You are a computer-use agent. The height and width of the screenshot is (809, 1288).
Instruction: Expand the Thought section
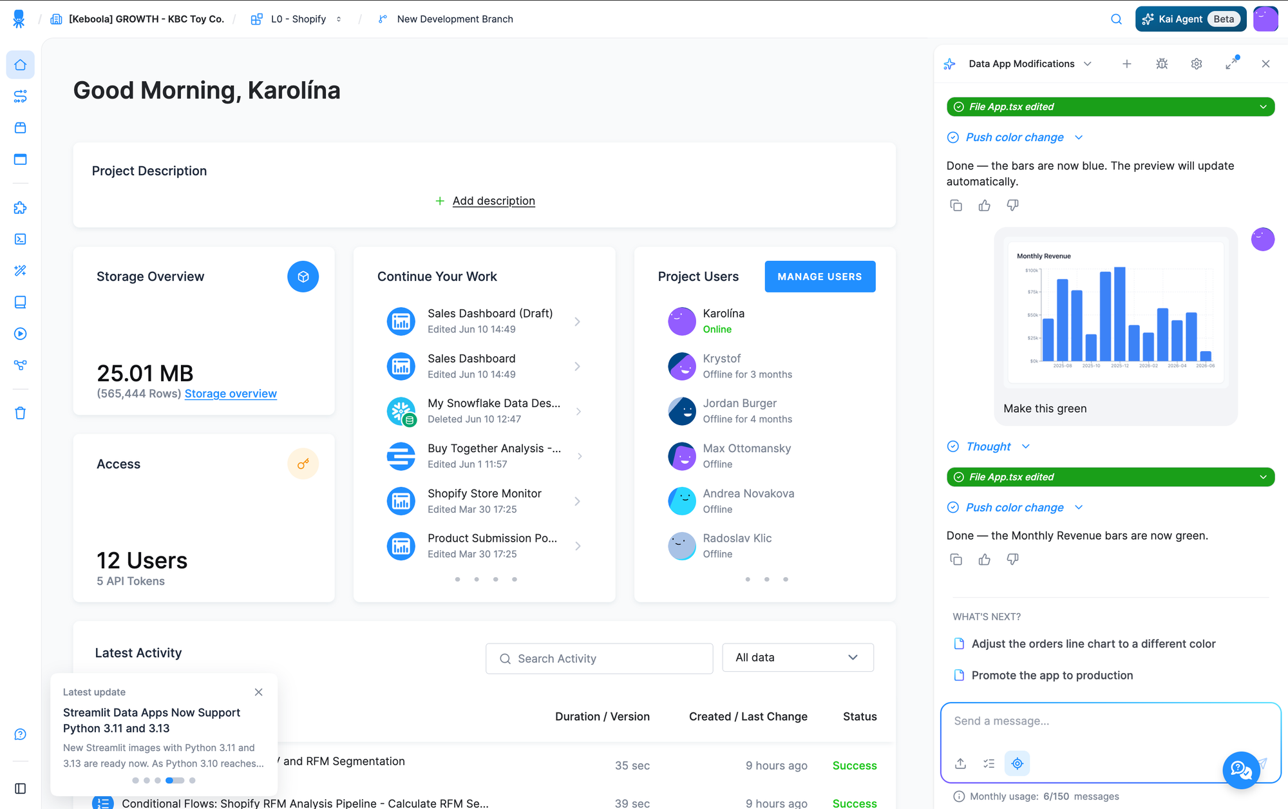tap(989, 446)
